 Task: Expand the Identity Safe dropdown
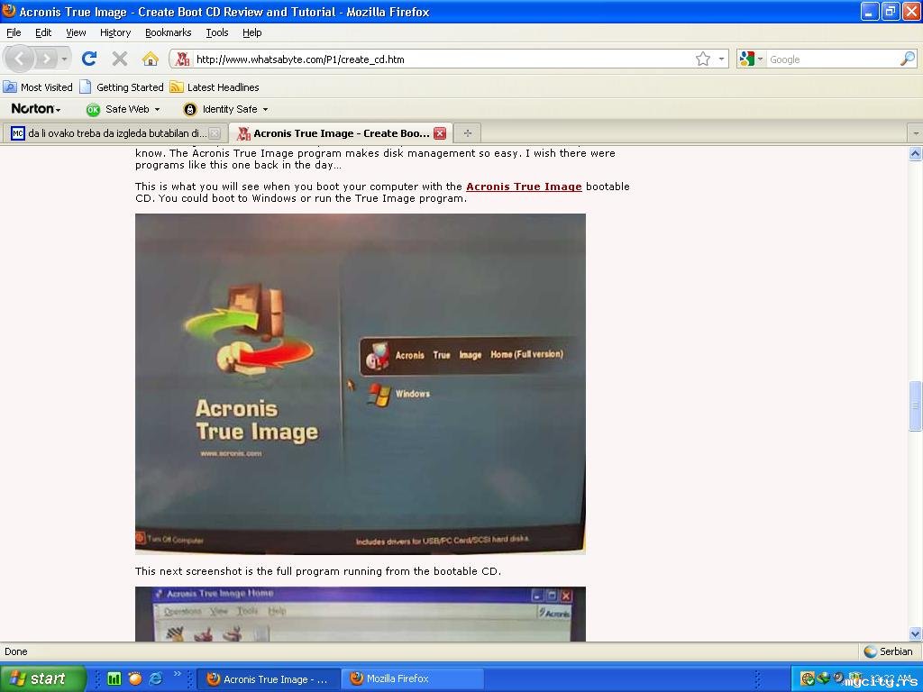click(265, 109)
